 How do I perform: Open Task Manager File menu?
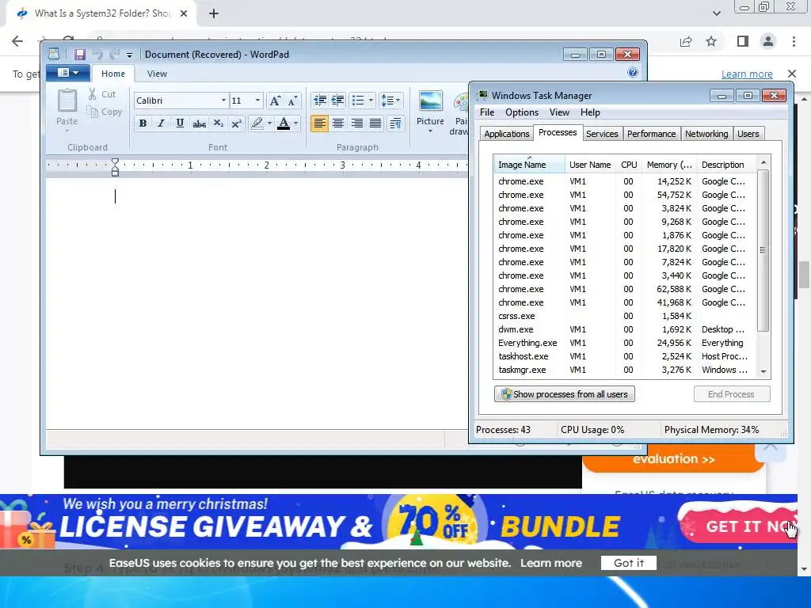click(x=487, y=112)
